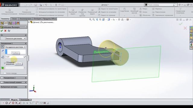Open the FeatureManager design tree tab icon
Image resolution: width=193 pixels, height=108 pixels.
(2, 23)
